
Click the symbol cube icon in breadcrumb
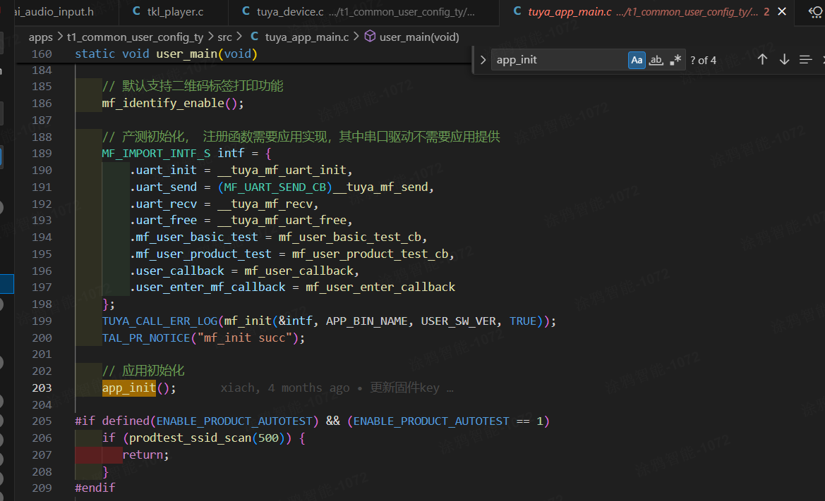pos(371,36)
